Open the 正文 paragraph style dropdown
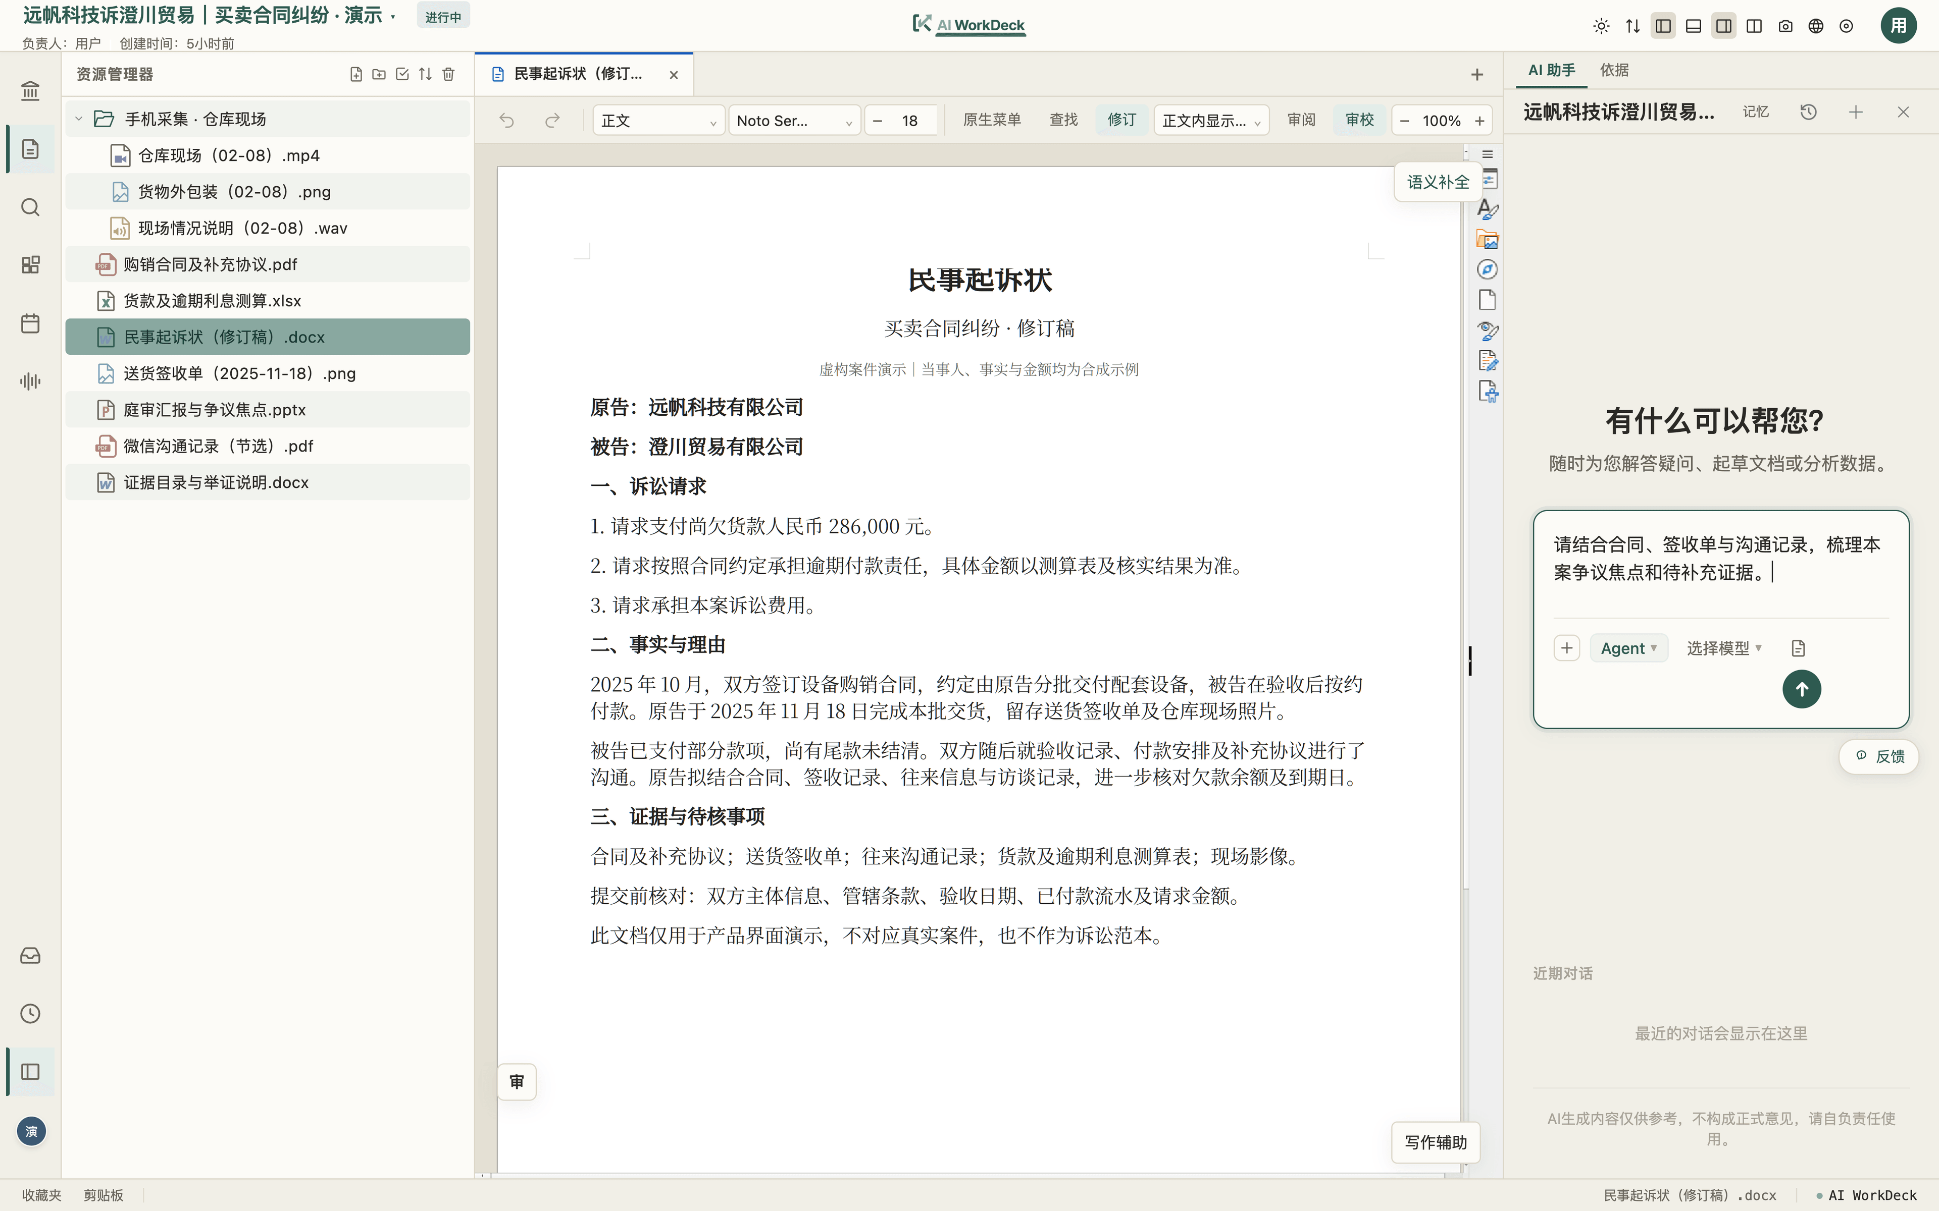This screenshot has width=1939, height=1211. pyautogui.click(x=658, y=120)
